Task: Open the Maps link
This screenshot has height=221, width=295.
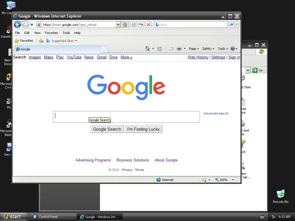Action: (x=48, y=57)
